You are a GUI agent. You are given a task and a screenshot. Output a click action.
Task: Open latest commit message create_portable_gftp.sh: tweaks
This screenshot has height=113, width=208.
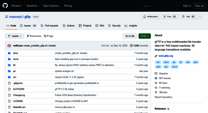coord(40,46)
